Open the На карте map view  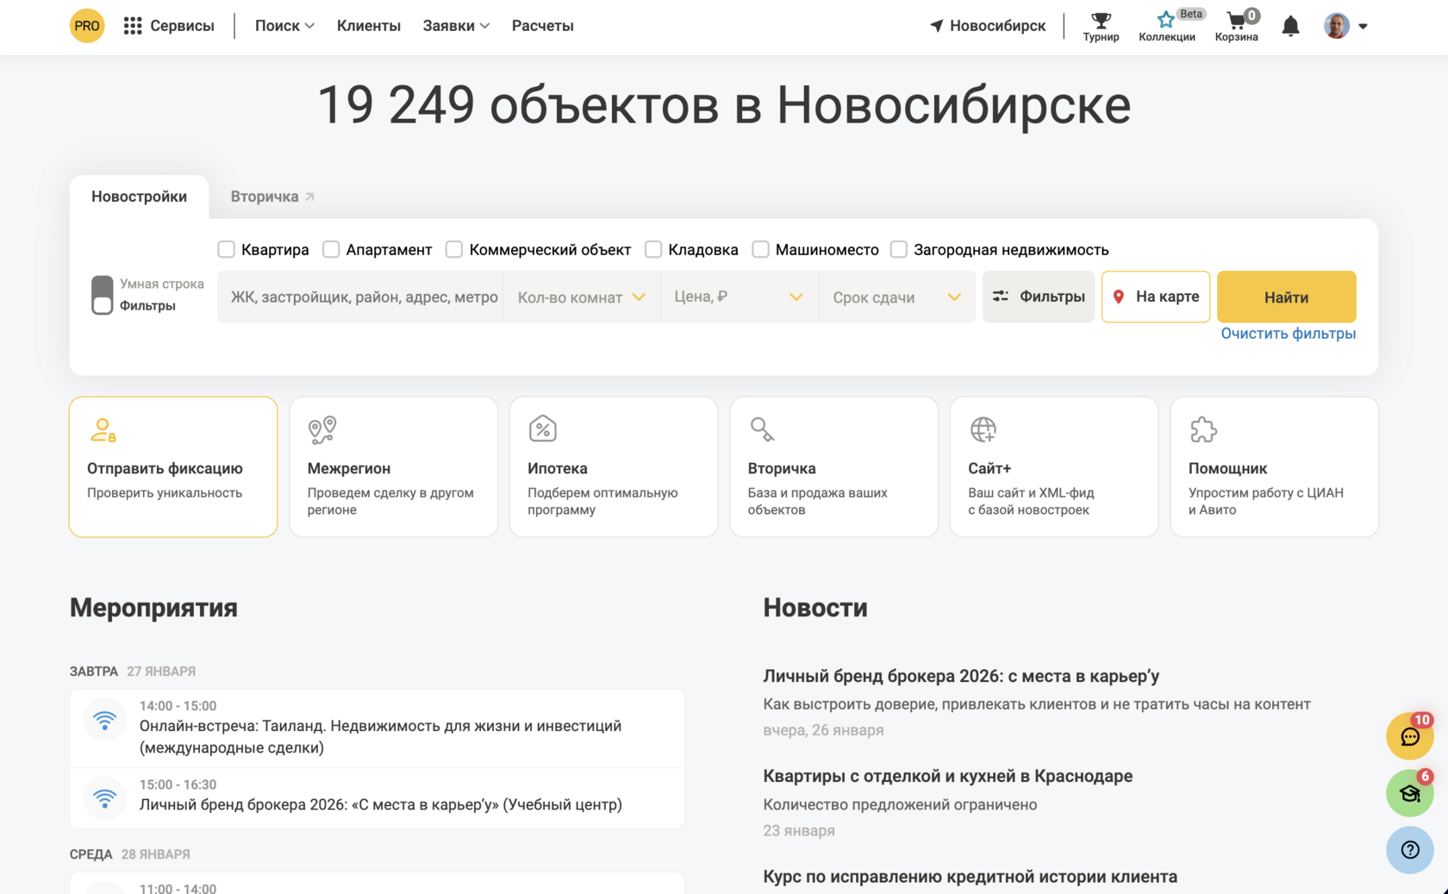[x=1156, y=297]
